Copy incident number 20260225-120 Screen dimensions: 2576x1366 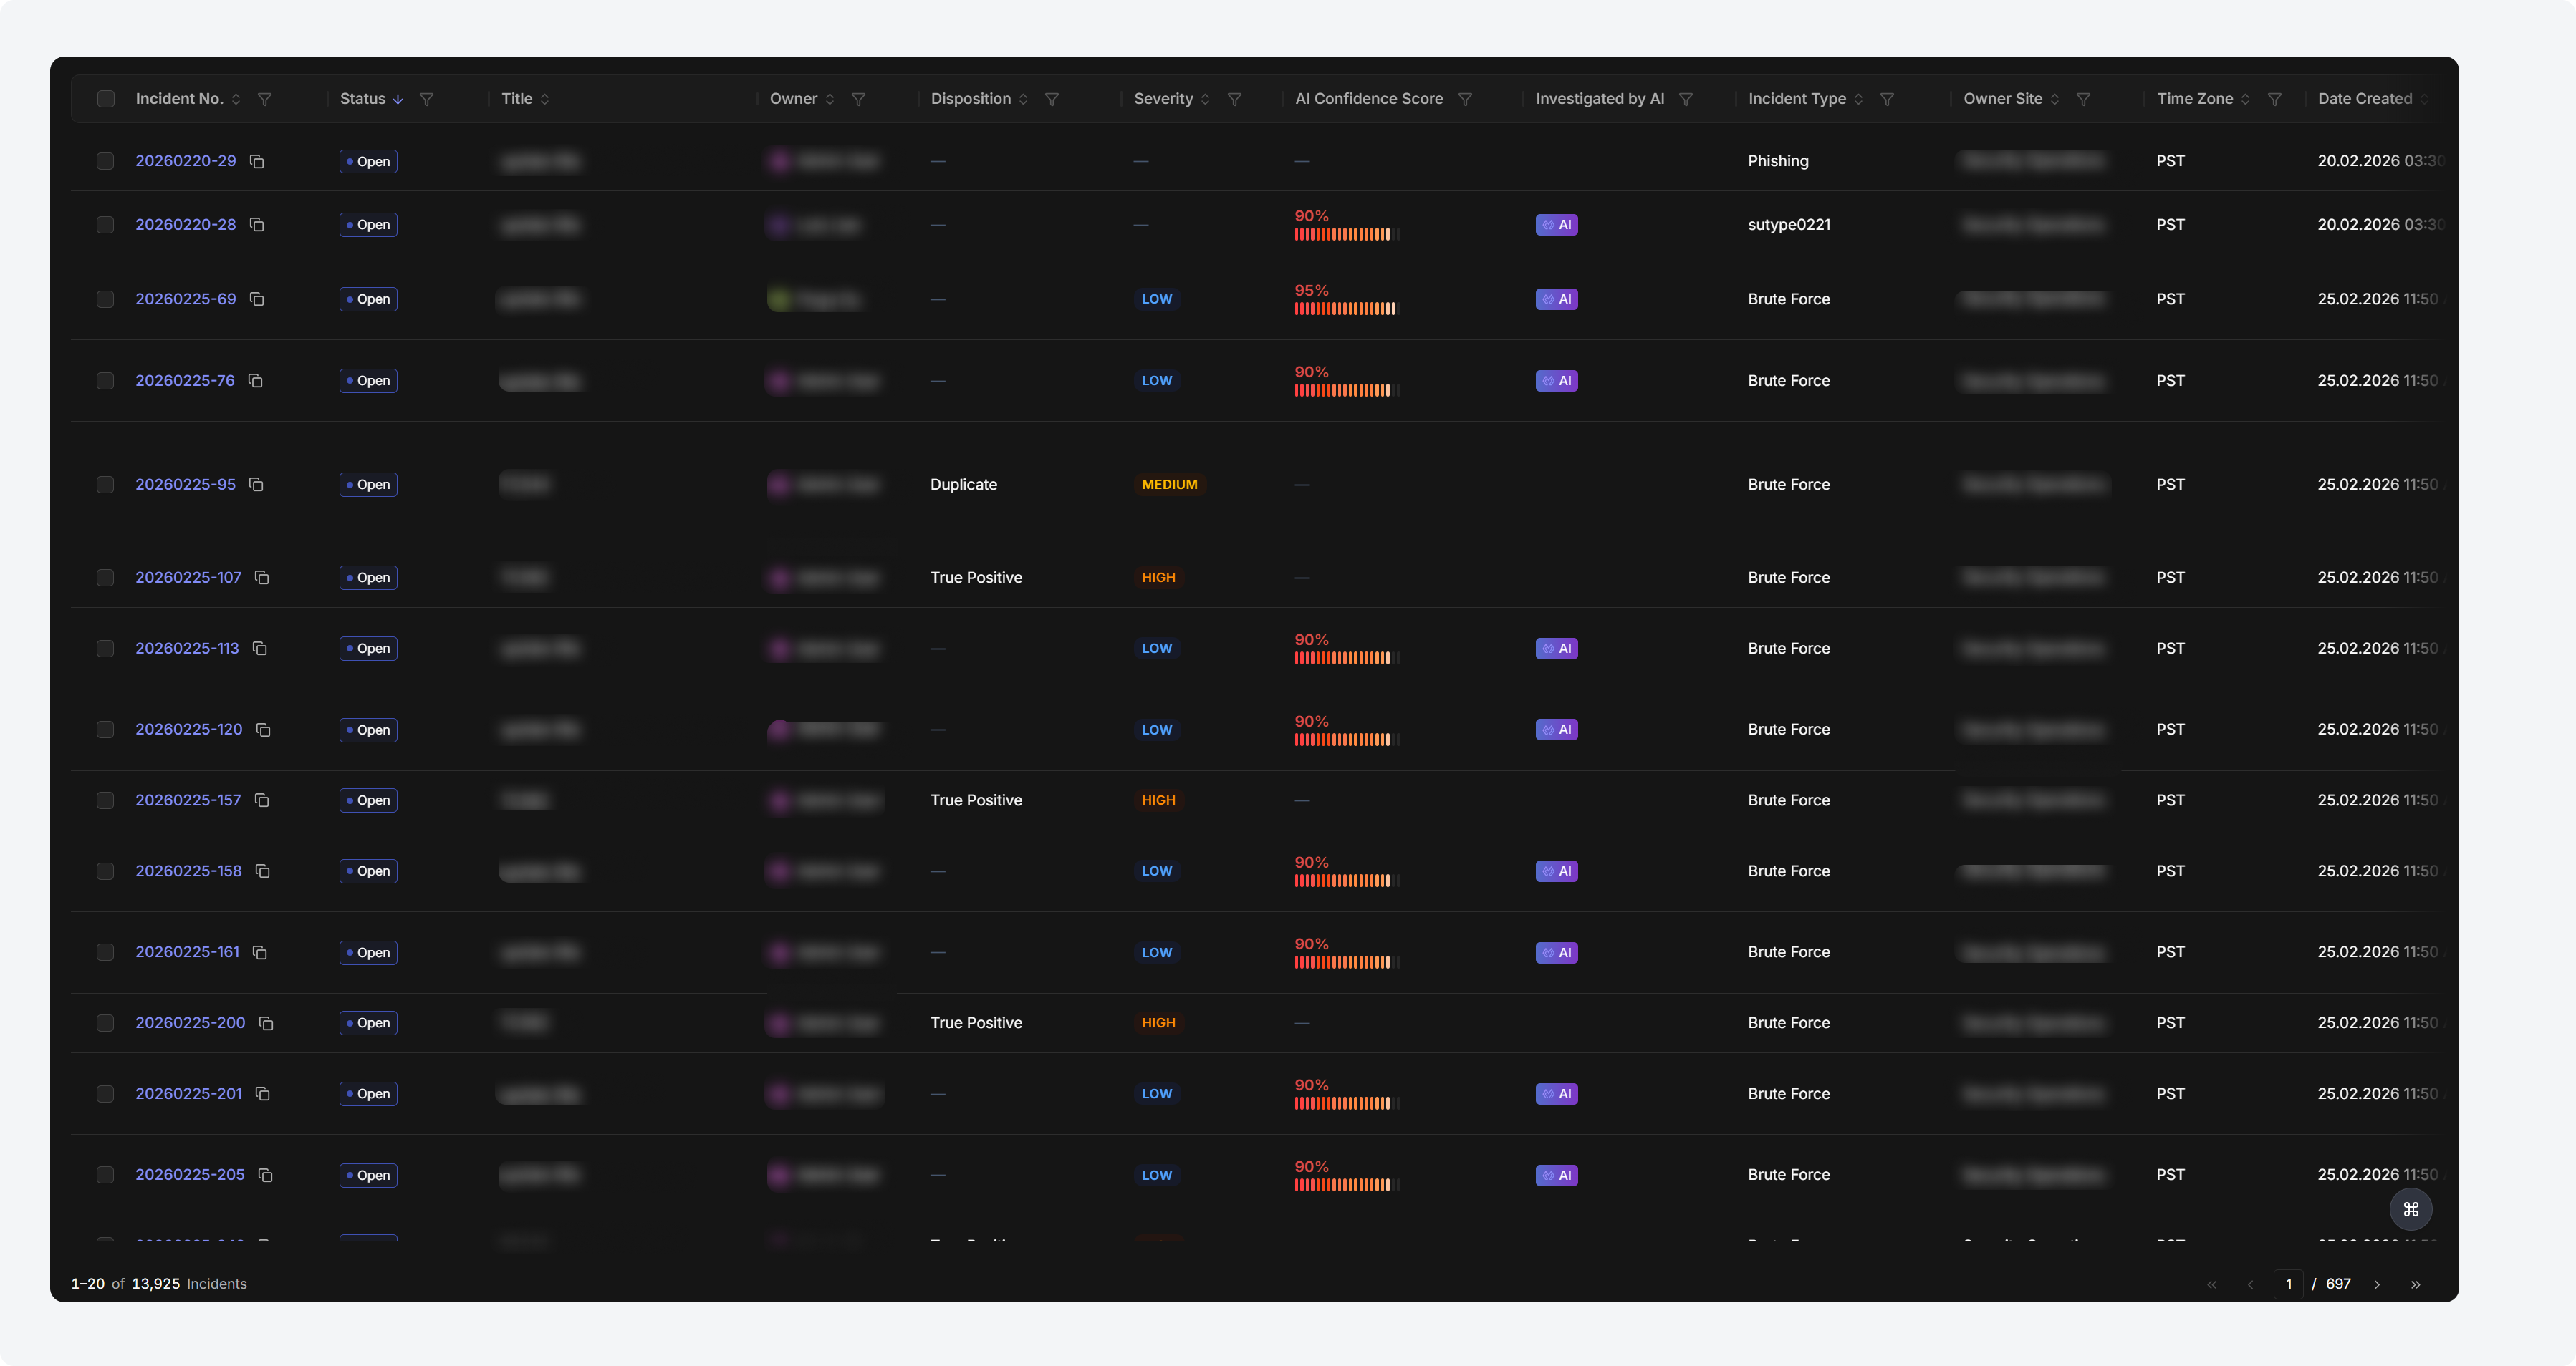pyautogui.click(x=263, y=730)
